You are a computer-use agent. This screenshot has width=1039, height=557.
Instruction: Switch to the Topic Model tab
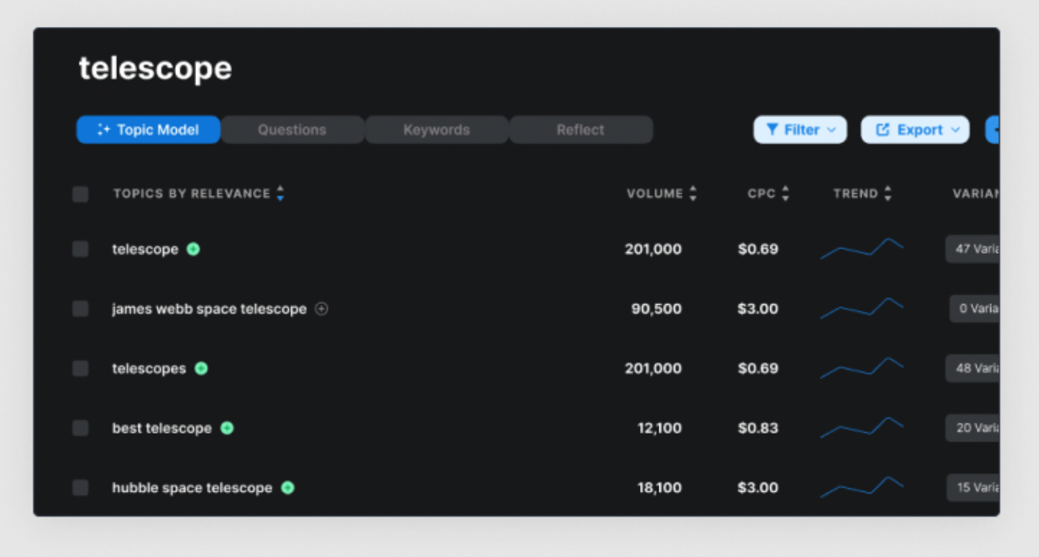[148, 130]
